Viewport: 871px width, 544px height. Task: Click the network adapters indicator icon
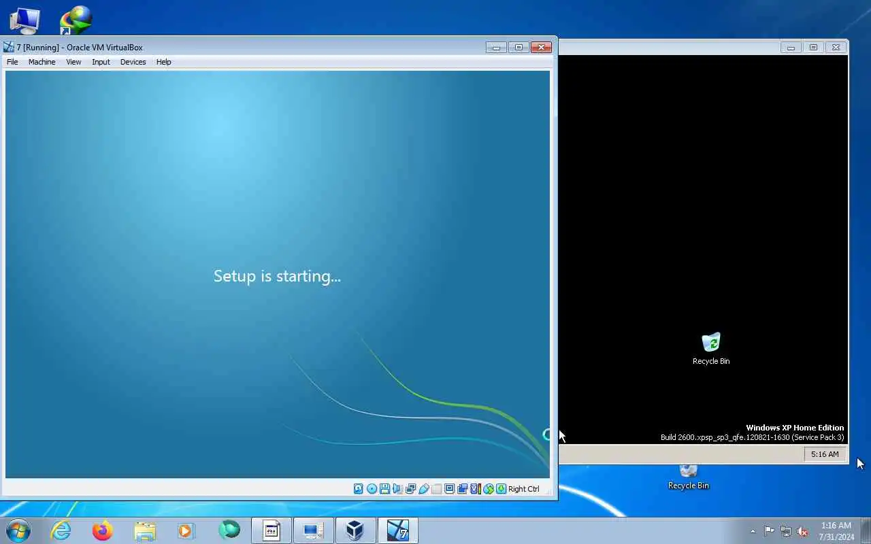[410, 489]
